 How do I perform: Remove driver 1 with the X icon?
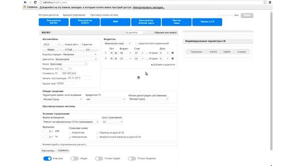point(172,53)
